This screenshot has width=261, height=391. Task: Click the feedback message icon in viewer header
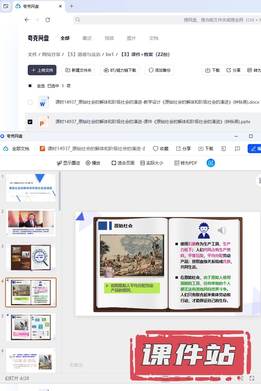coord(238,149)
